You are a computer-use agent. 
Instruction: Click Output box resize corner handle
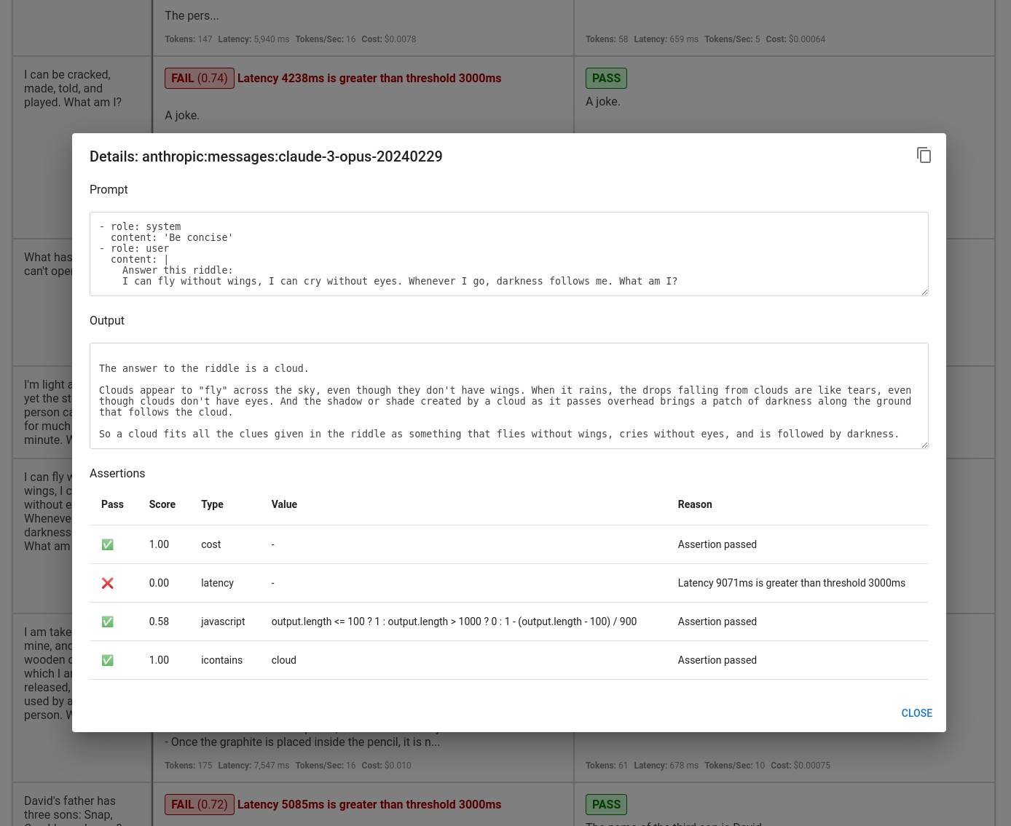924,445
